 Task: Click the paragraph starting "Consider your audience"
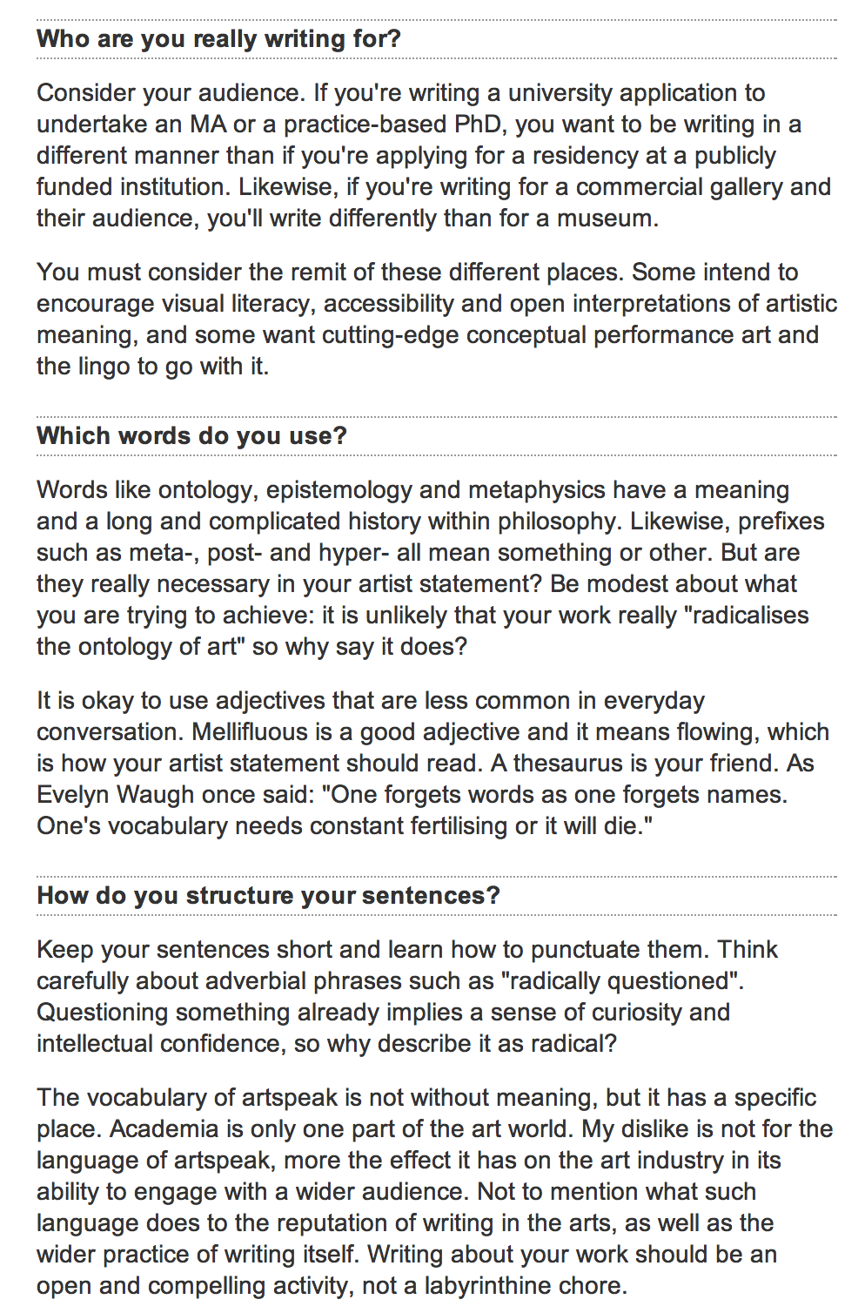tap(434, 156)
